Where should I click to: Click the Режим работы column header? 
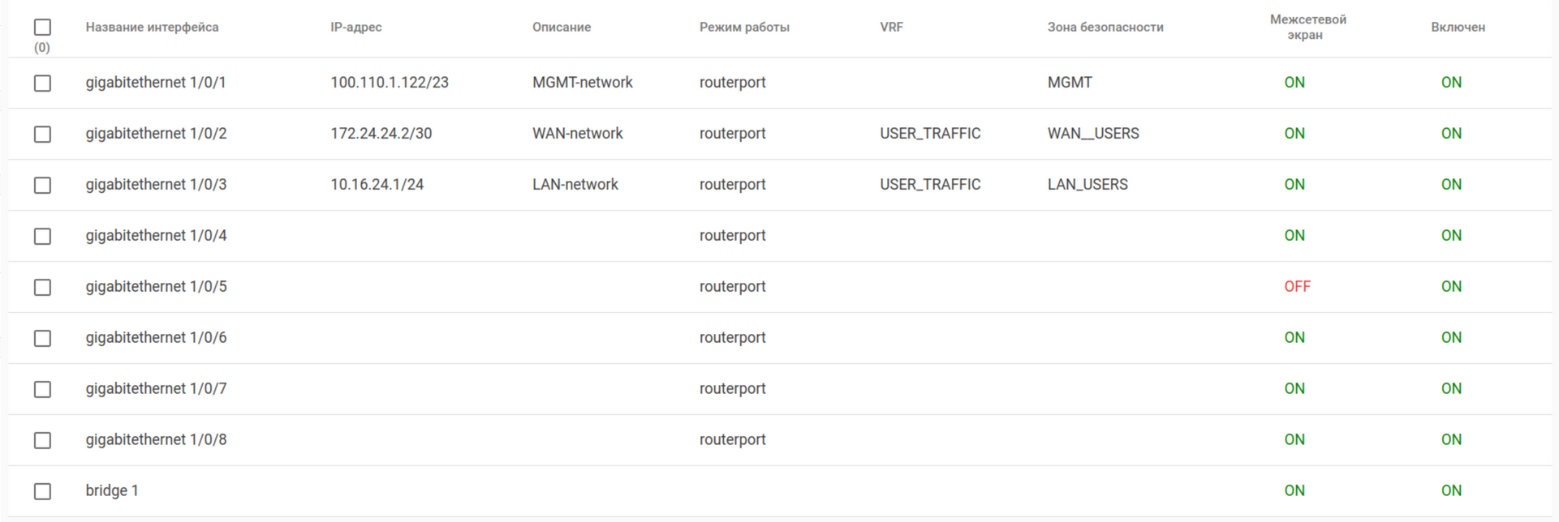(x=744, y=28)
